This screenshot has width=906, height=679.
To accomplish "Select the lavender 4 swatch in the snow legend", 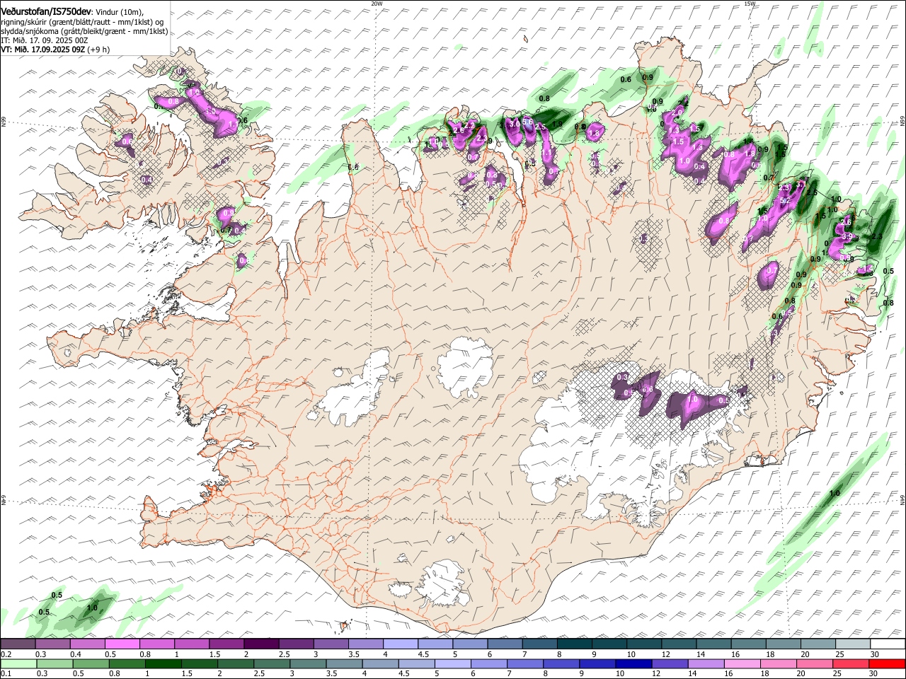I will pyautogui.click(x=400, y=644).
